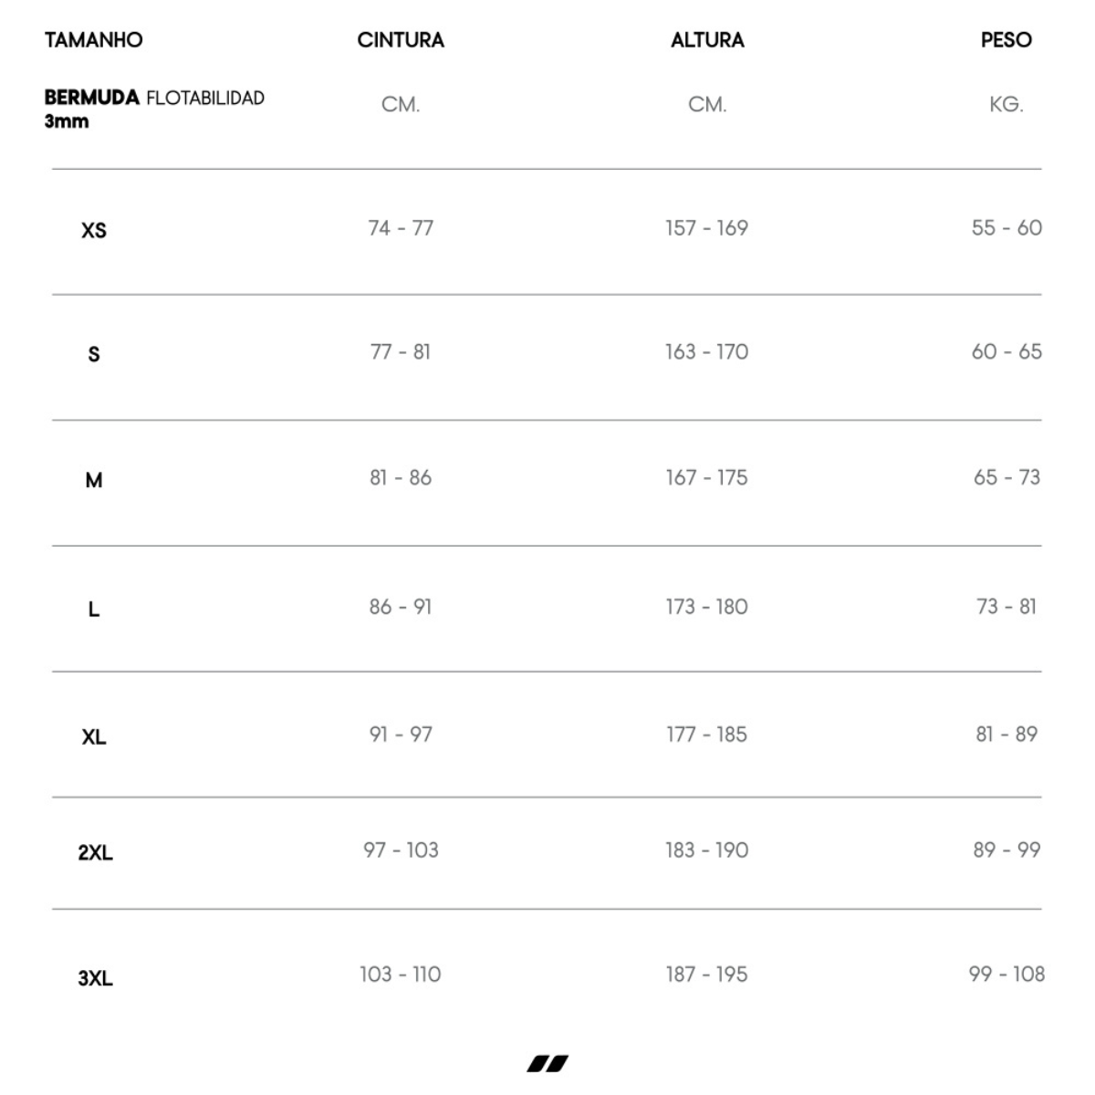Click the 2XL size row label
Image resolution: width=1095 pixels, height=1095 pixels.
[95, 852]
